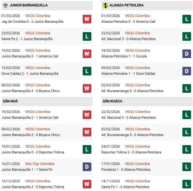
Task: Open Siêu Cúp Colombia league link
Action: click(x=40, y=164)
